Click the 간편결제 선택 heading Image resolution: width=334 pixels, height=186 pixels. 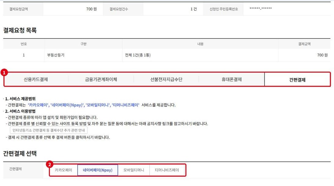pyautogui.click(x=20, y=153)
